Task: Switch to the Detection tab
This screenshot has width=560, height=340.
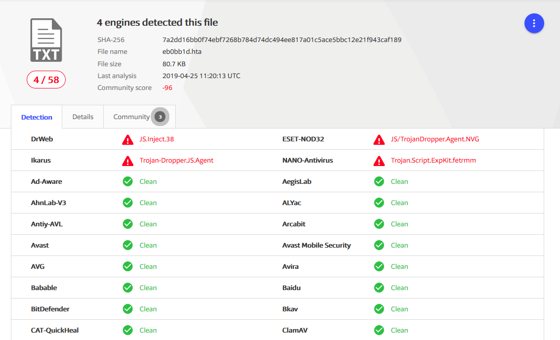Action: 37,117
